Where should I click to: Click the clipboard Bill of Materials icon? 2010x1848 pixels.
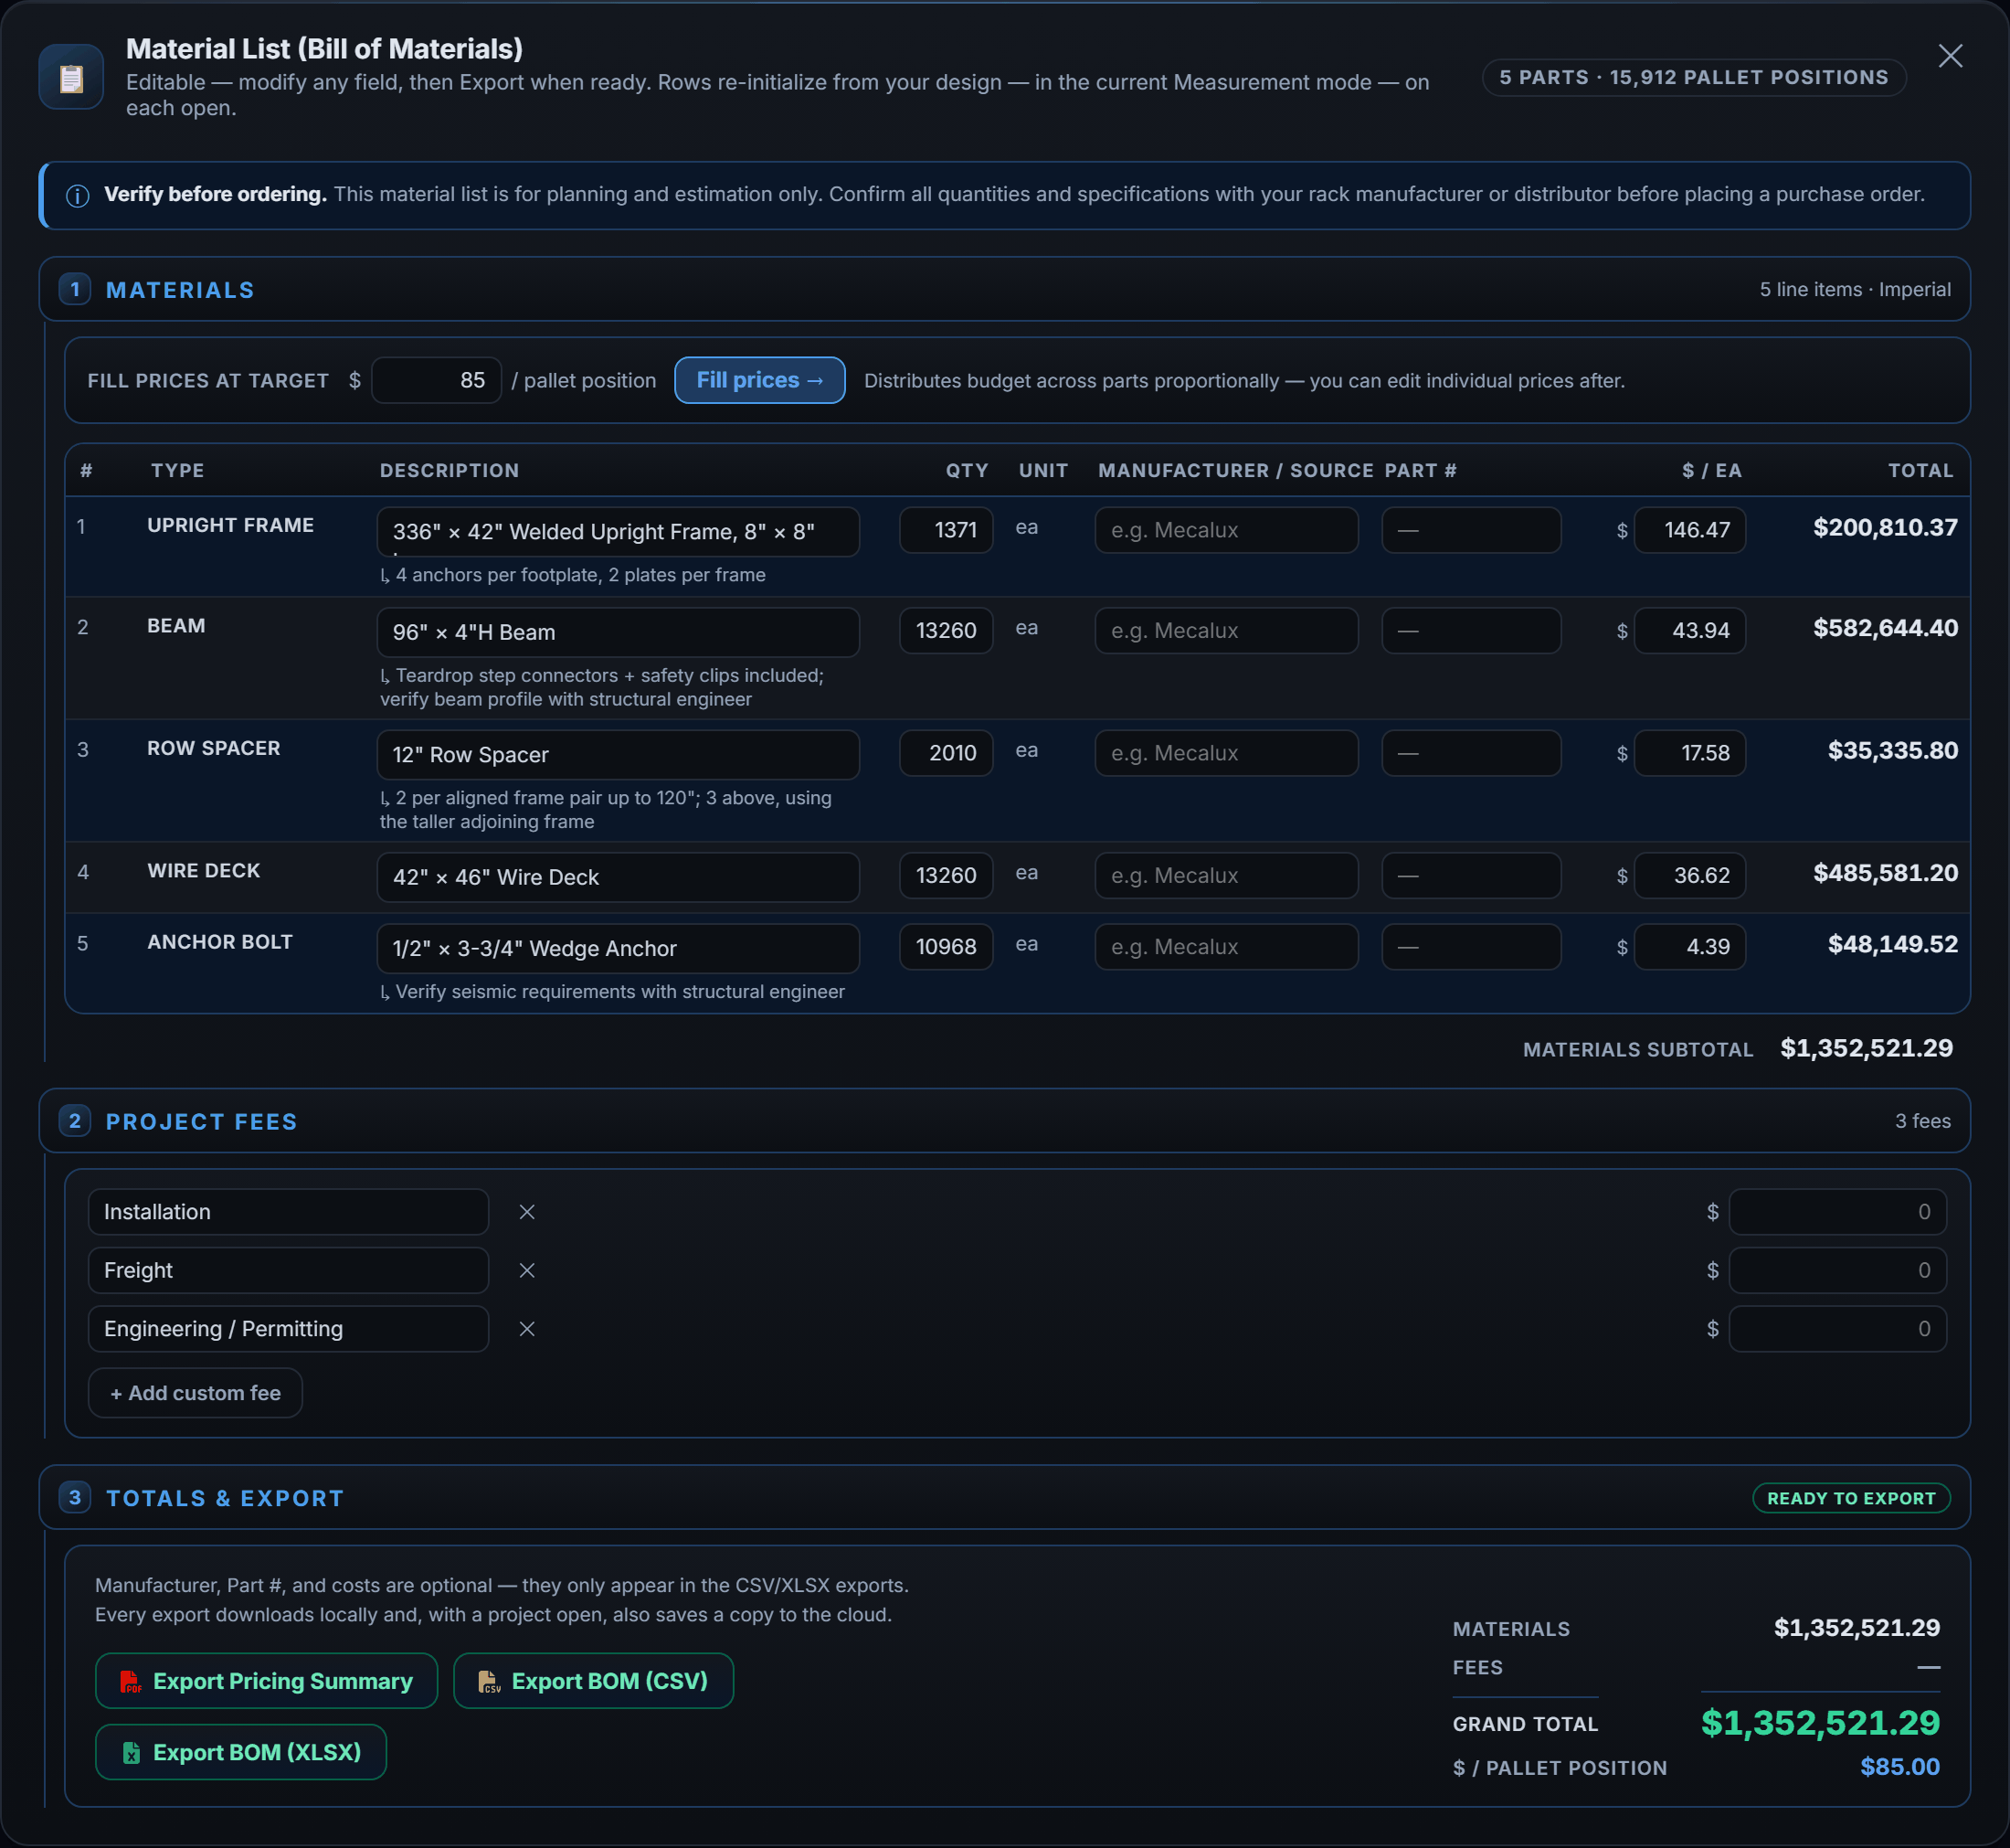point(71,77)
